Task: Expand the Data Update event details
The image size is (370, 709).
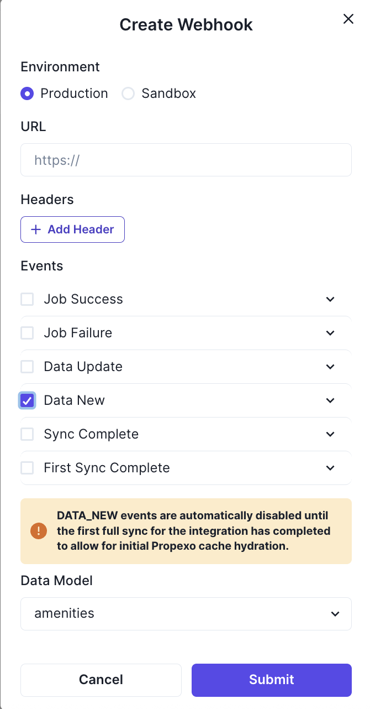Action: [330, 366]
